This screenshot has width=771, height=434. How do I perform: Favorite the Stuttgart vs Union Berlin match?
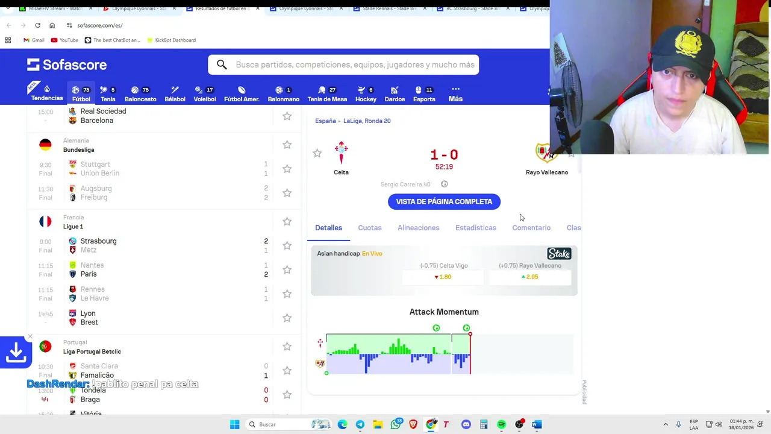(x=287, y=169)
